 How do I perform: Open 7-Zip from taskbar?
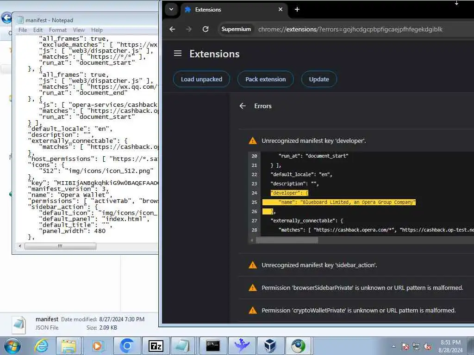pyautogui.click(x=156, y=346)
